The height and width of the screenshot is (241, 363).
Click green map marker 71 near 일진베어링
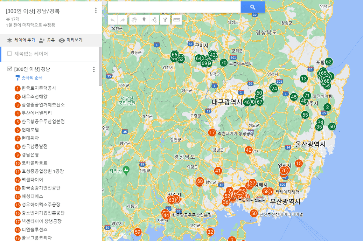point(307,96)
